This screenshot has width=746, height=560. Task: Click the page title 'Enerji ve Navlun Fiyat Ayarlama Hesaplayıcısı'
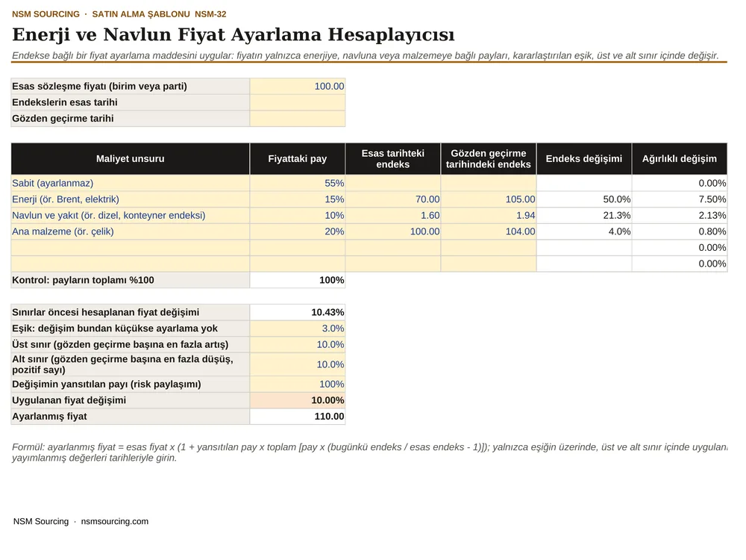tap(233, 34)
